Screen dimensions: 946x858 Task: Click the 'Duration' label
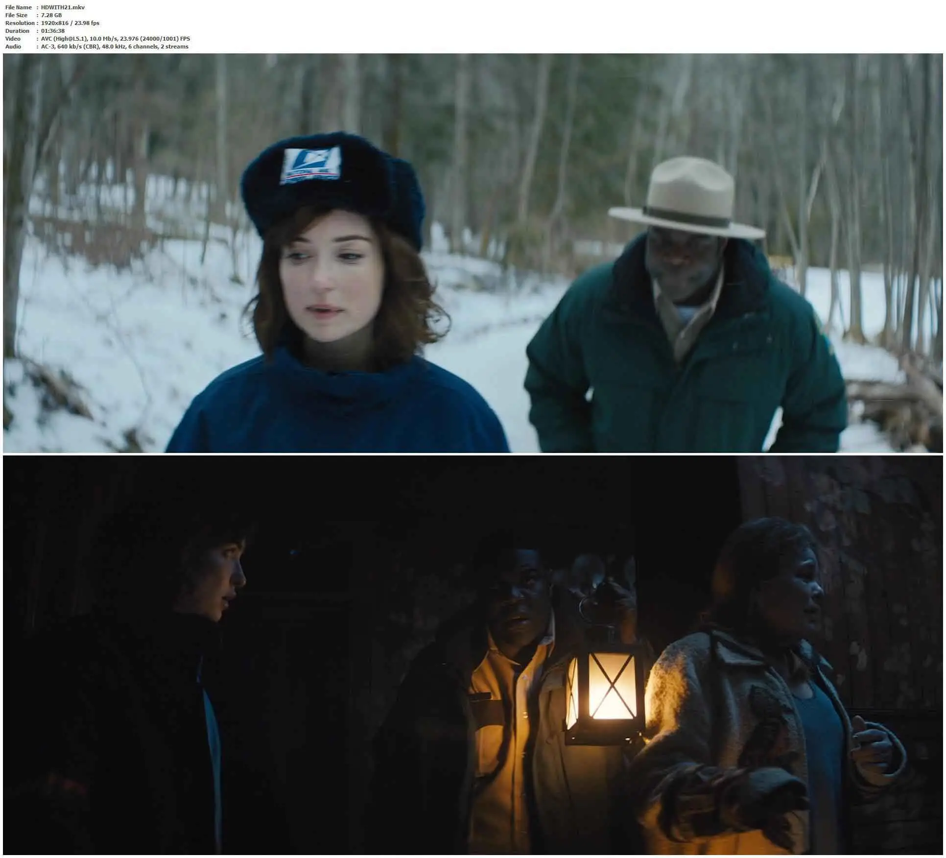pos(17,31)
